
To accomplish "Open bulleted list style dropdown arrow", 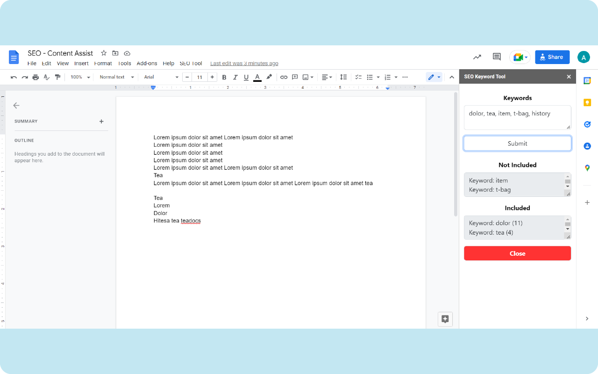I will click(x=378, y=77).
